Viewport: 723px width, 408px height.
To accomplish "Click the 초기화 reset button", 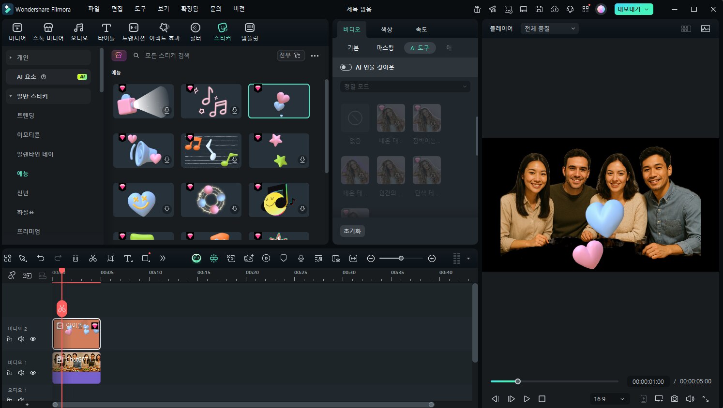I will [352, 231].
